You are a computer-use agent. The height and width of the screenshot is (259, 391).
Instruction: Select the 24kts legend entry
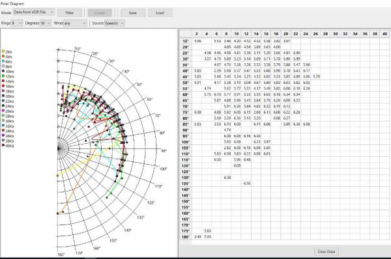(8, 106)
